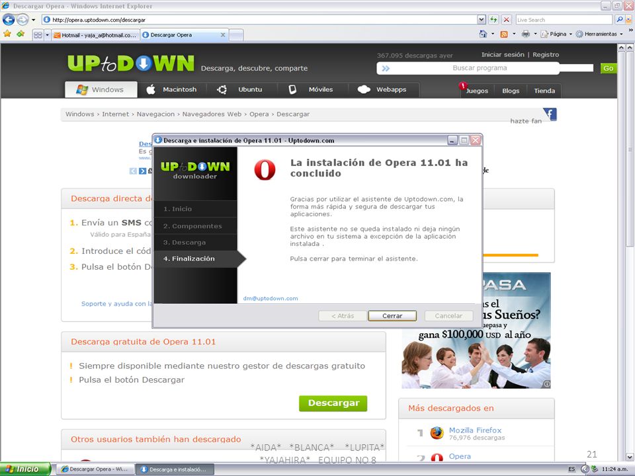The width and height of the screenshot is (635, 476).
Task: Click the Firefox icon in Más descargados
Action: click(437, 432)
